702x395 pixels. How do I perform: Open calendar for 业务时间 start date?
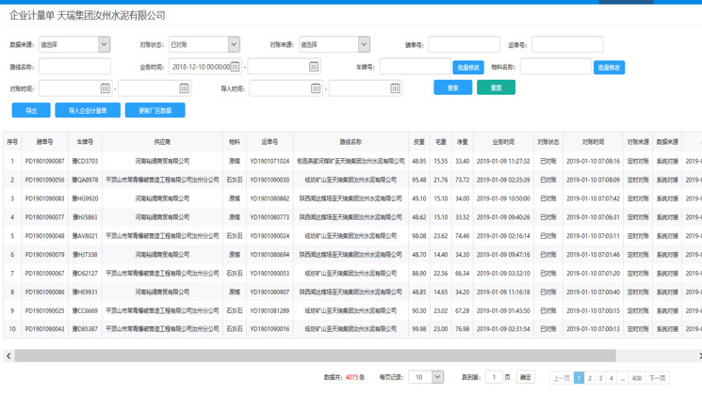coord(236,67)
